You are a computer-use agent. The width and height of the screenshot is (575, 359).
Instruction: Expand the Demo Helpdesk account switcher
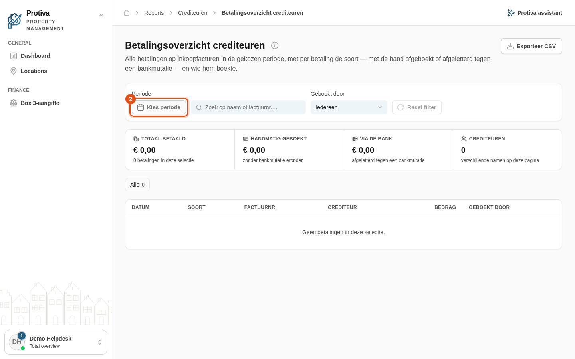[x=56, y=342]
